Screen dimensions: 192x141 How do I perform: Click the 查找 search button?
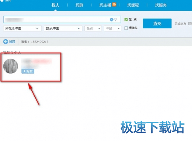(157, 23)
